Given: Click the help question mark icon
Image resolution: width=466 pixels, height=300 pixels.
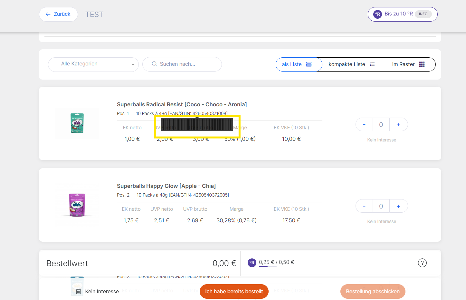Looking at the screenshot, I should click(x=422, y=263).
